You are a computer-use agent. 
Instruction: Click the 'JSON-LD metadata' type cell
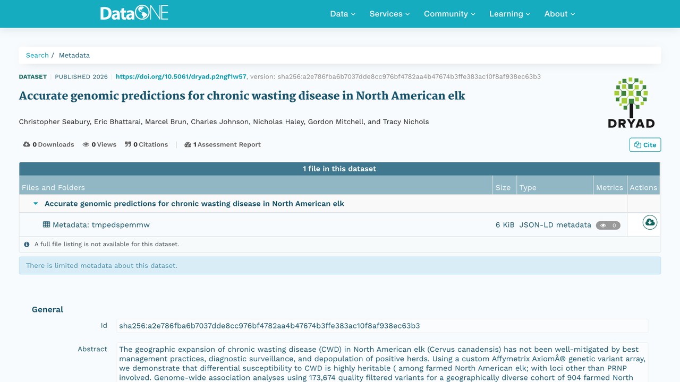(x=555, y=225)
